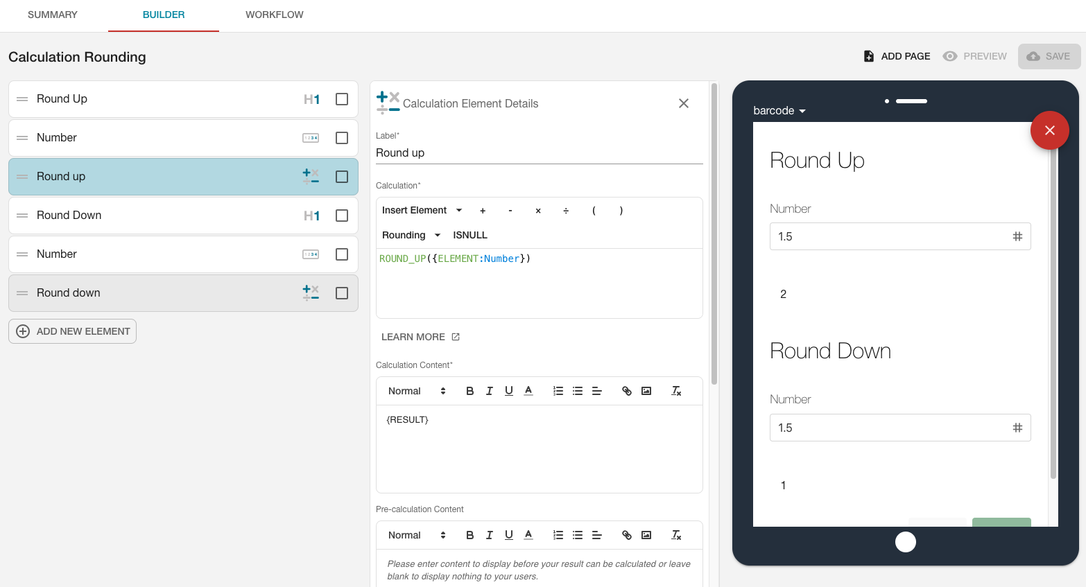Click the details panel vertical scrollbar
The height and width of the screenshot is (587, 1086).
click(x=714, y=234)
